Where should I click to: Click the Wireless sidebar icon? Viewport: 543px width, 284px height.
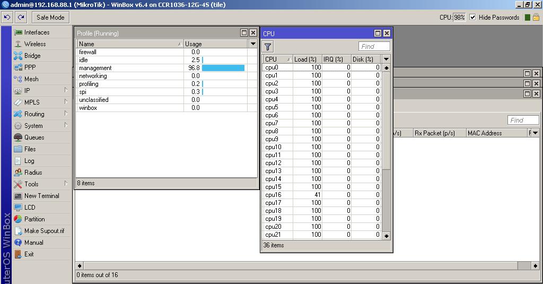(x=18, y=44)
